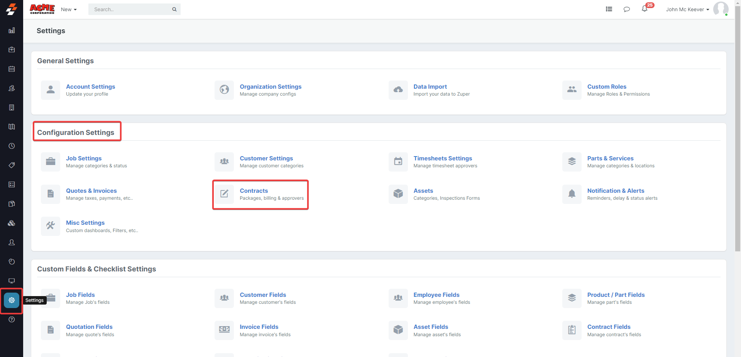Open Contracts configuration settings

coord(254,191)
